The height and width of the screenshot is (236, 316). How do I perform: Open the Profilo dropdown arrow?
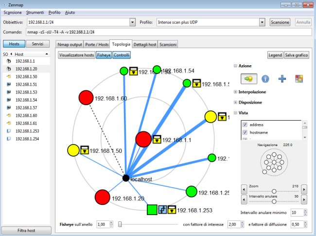pyautogui.click(x=262, y=22)
